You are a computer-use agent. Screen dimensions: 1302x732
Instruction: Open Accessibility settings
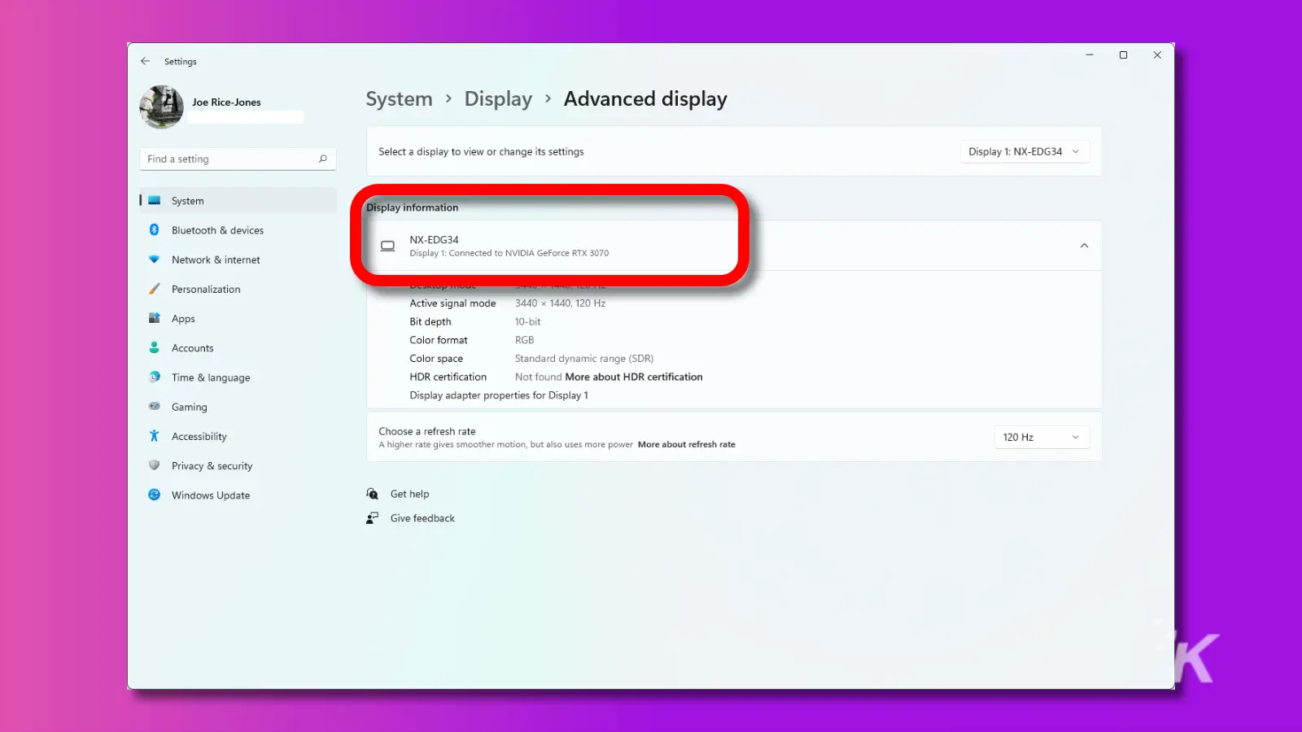pos(238,436)
